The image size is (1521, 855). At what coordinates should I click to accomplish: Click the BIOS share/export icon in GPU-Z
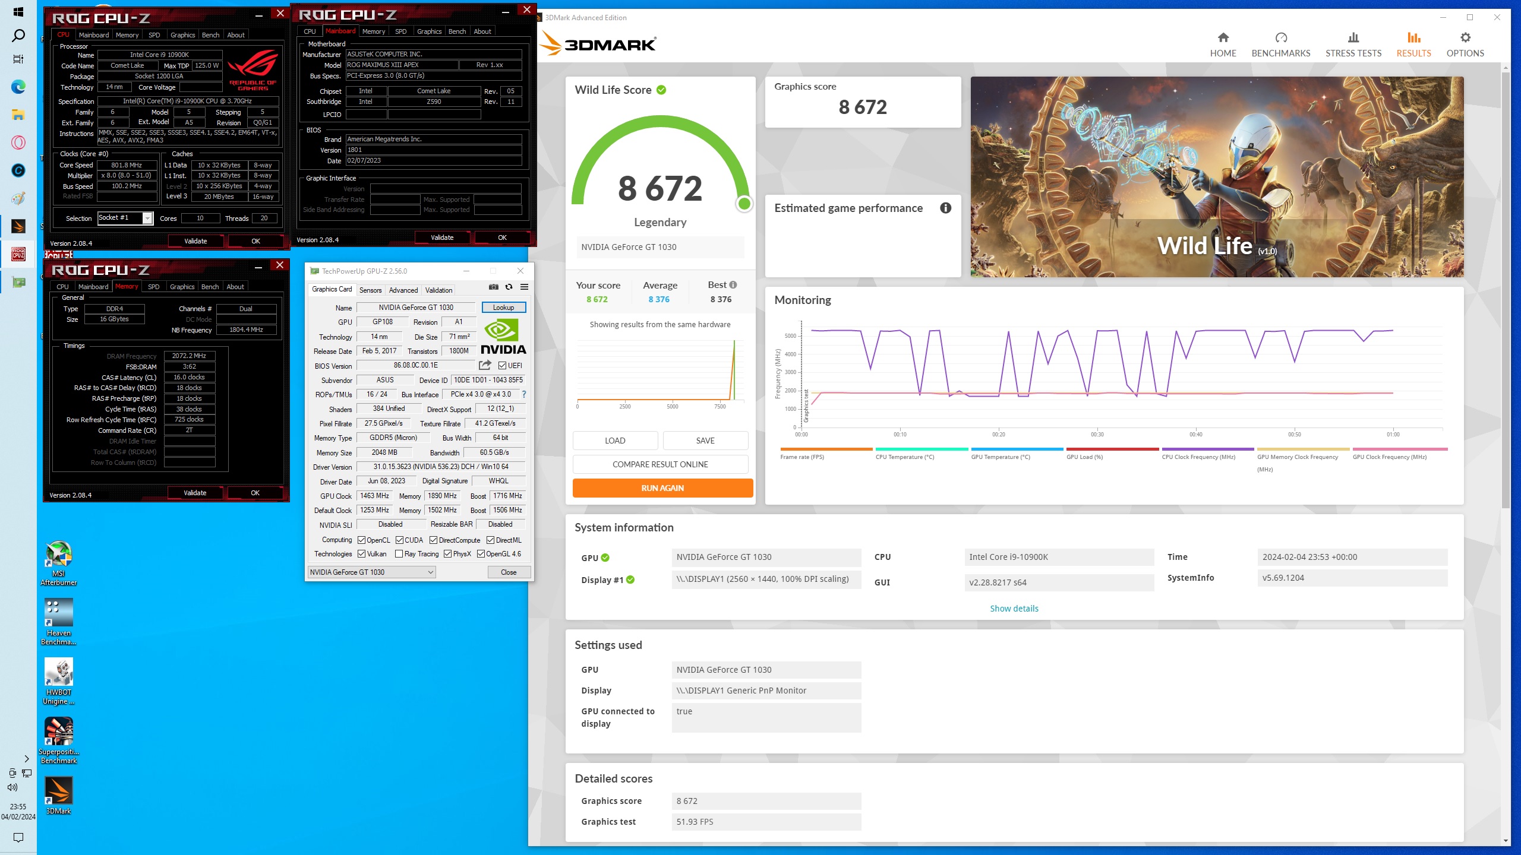click(485, 365)
